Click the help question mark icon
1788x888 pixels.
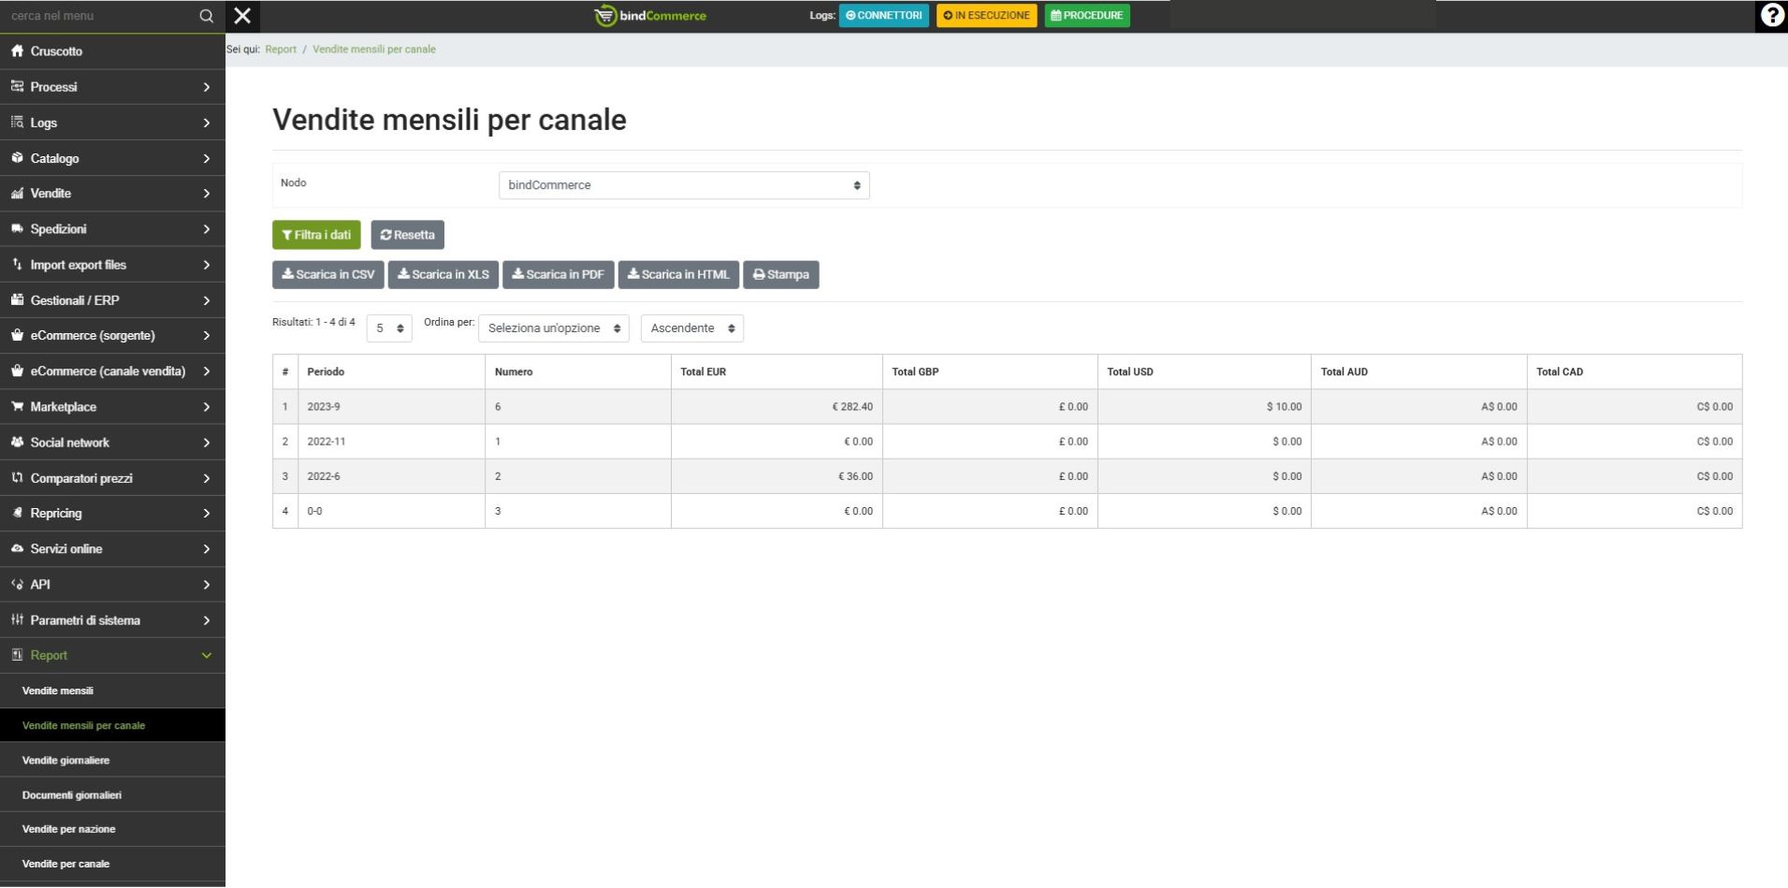[1771, 16]
